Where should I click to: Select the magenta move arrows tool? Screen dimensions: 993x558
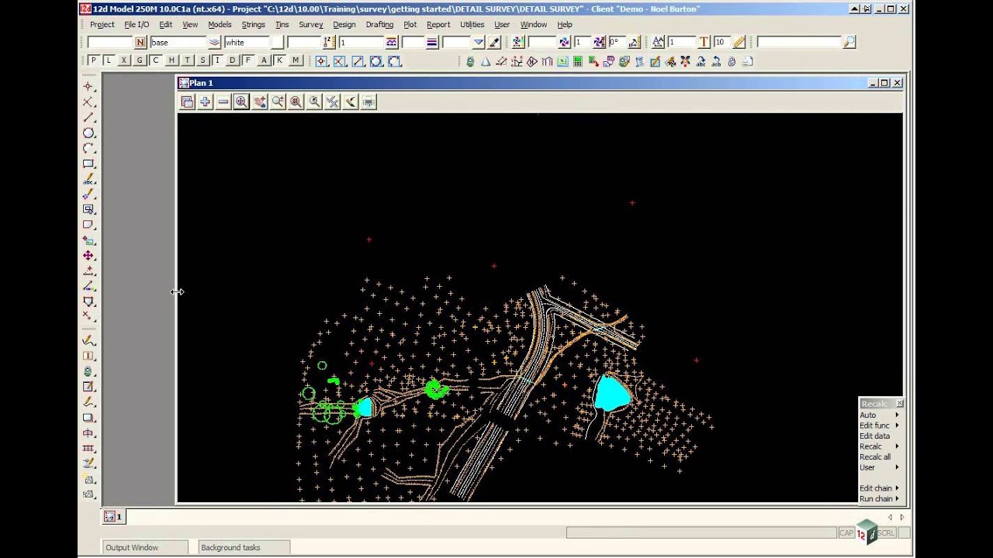(88, 256)
